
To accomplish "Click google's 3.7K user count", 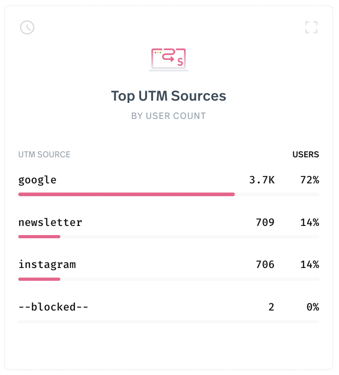I will (x=262, y=180).
